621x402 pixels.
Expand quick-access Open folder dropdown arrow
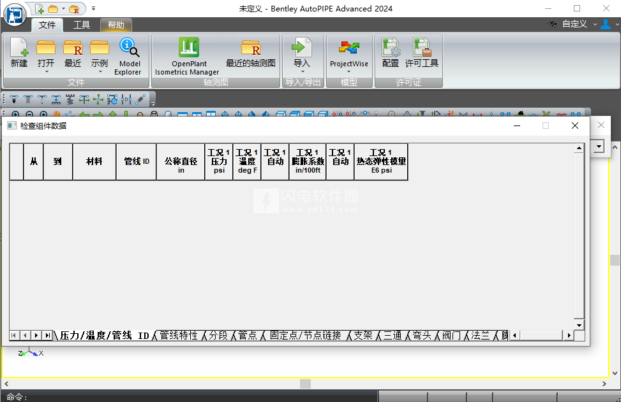click(x=63, y=9)
